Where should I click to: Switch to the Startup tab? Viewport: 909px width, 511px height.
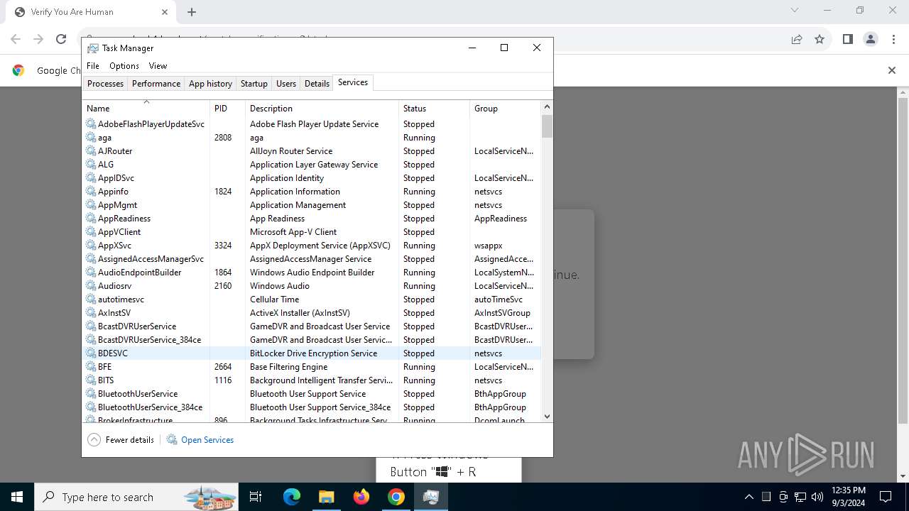[x=254, y=83]
